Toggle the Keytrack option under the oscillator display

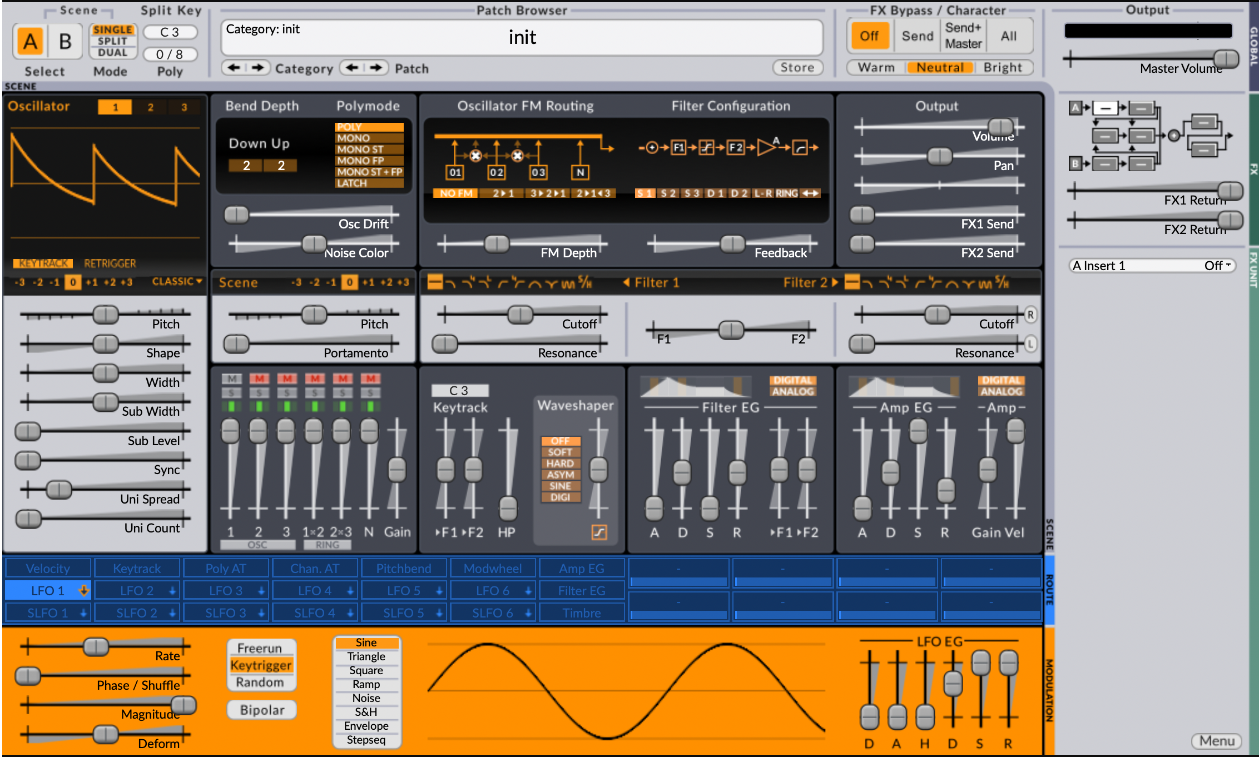coord(43,263)
